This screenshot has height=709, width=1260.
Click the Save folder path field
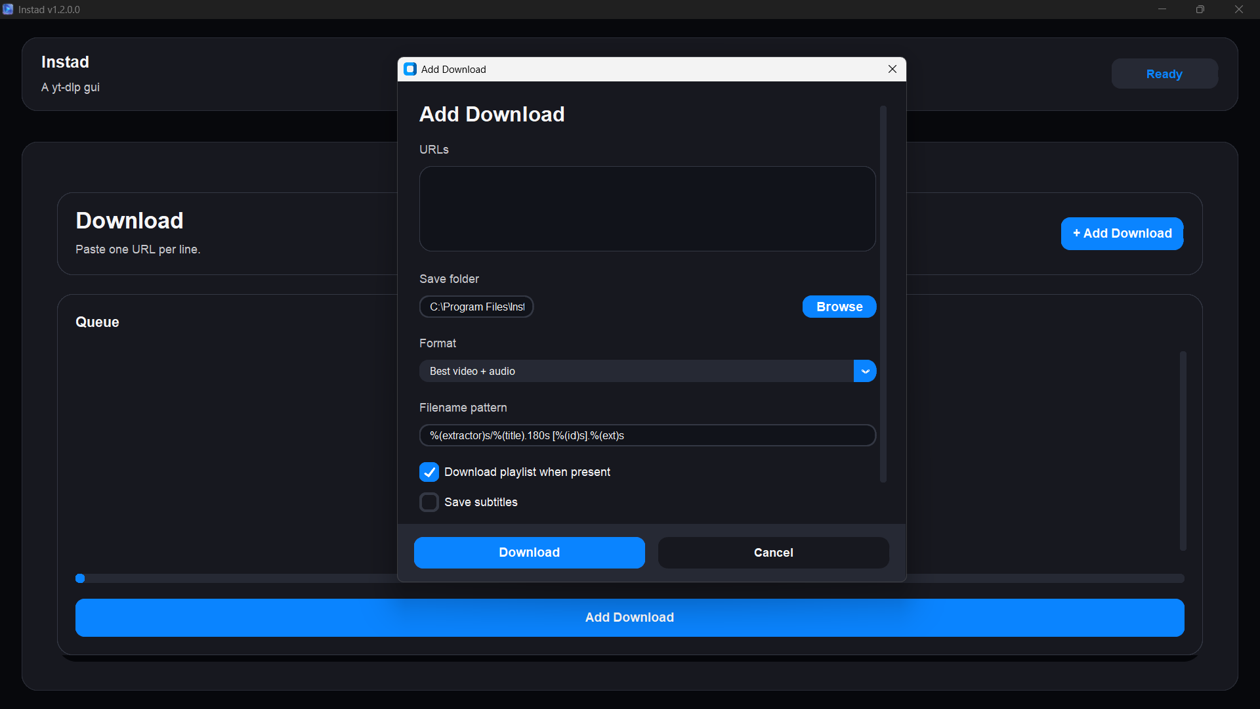476,307
